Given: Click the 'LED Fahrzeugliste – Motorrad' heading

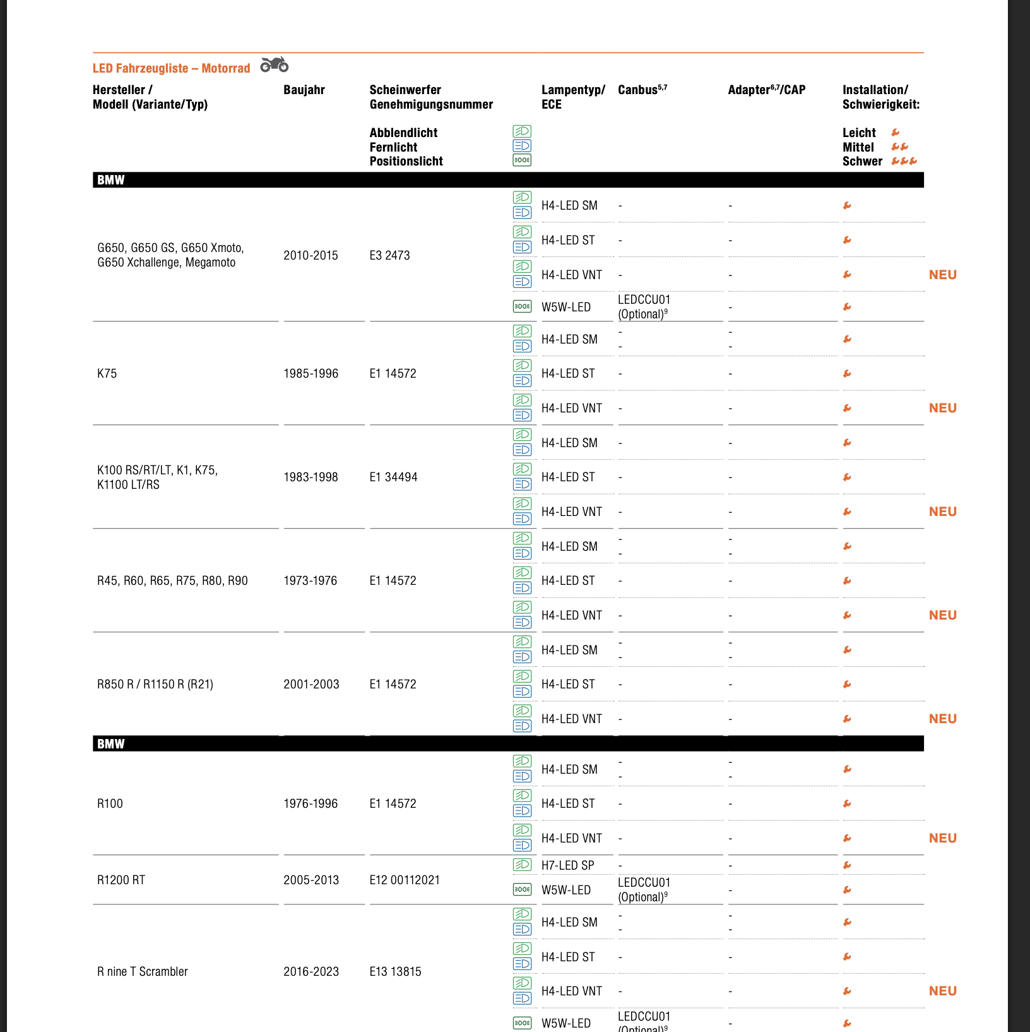Looking at the screenshot, I should coord(172,68).
